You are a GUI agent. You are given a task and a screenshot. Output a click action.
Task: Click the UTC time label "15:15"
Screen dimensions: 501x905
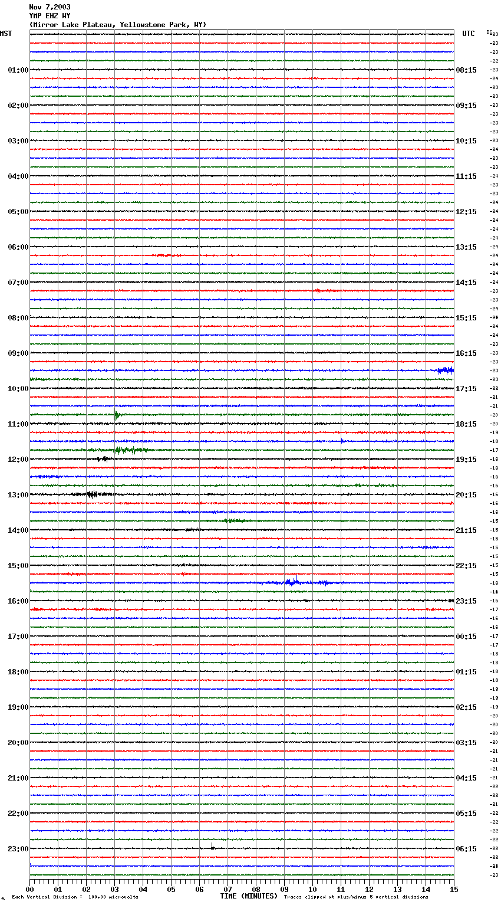(x=466, y=318)
